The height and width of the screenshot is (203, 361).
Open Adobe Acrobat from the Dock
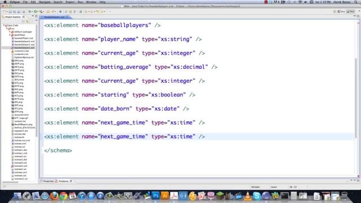click(x=174, y=196)
